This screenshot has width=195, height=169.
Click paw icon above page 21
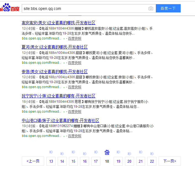tap(141, 152)
